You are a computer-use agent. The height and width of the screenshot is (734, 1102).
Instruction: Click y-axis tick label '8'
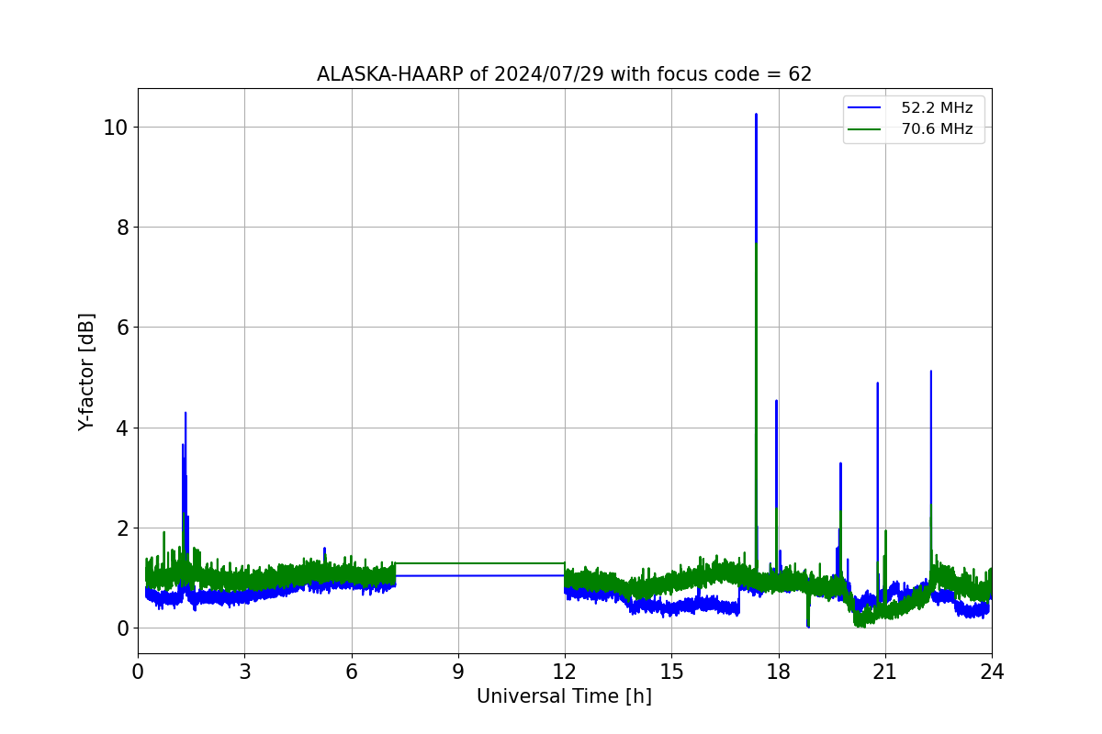click(120, 228)
